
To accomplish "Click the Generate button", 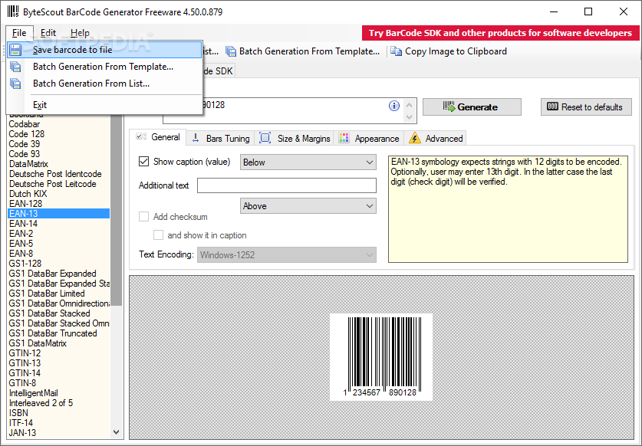I will click(472, 107).
